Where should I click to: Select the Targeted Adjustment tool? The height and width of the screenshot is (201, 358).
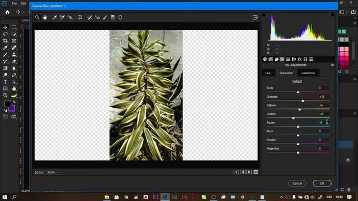pyautogui.click(x=70, y=17)
